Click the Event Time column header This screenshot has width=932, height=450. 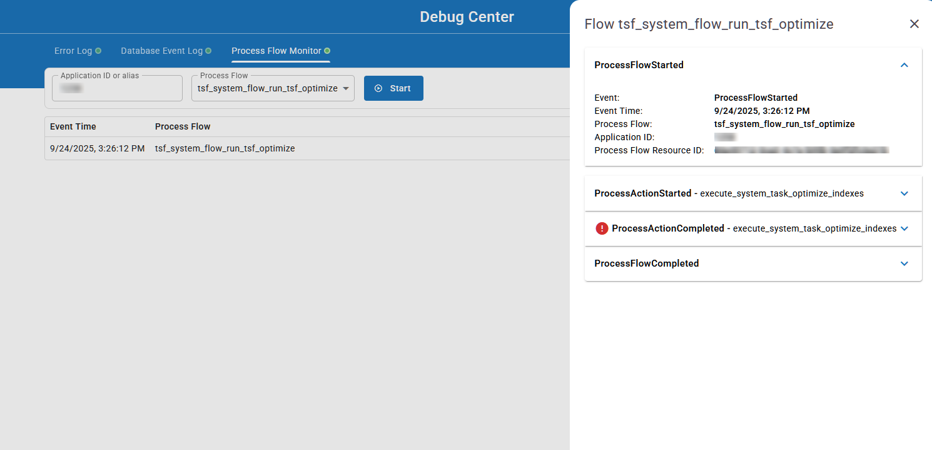point(73,126)
